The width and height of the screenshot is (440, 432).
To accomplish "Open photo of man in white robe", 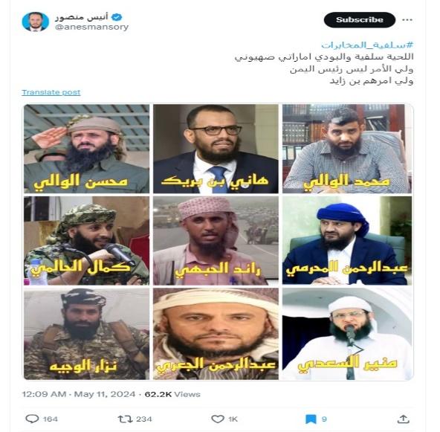I will [x=347, y=334].
